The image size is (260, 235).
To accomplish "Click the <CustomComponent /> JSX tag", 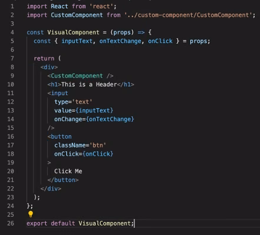I will (80, 76).
